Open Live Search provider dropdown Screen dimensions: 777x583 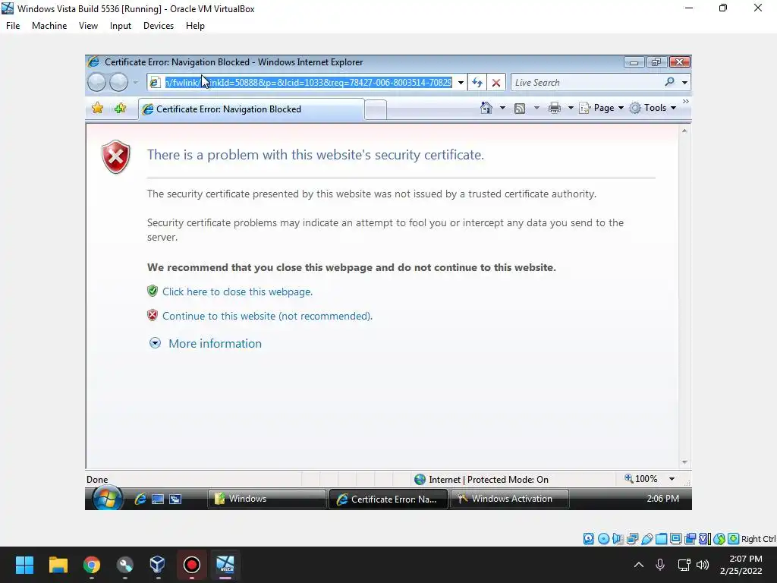[684, 82]
